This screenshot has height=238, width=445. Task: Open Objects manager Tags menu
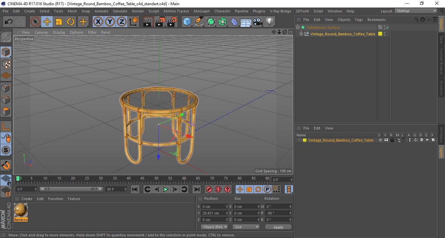pyautogui.click(x=359, y=20)
